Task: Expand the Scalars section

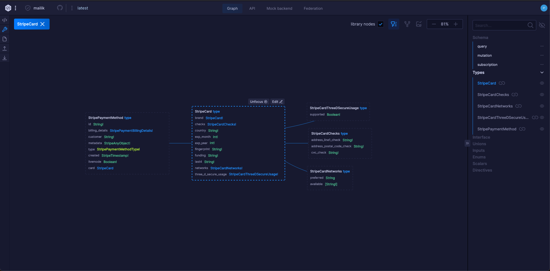Action: point(480,164)
